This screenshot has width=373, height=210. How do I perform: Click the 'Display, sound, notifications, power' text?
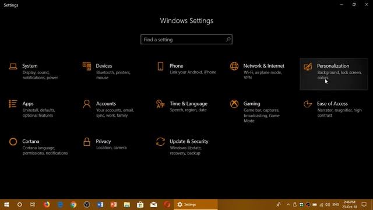[40, 75]
